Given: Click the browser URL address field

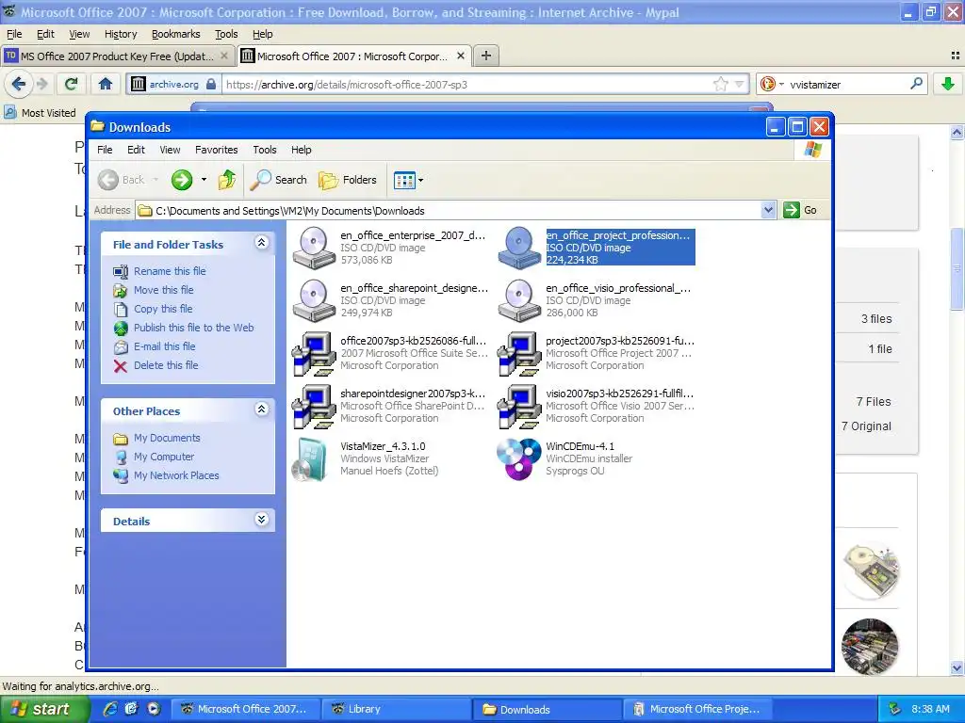Looking at the screenshot, I should tap(467, 84).
